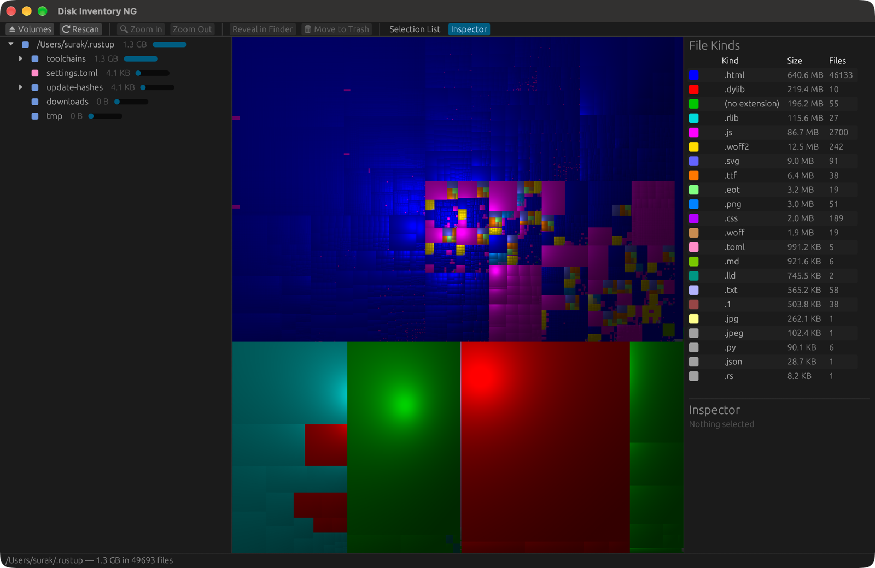
Task: Click the Files column header
Action: click(x=837, y=61)
